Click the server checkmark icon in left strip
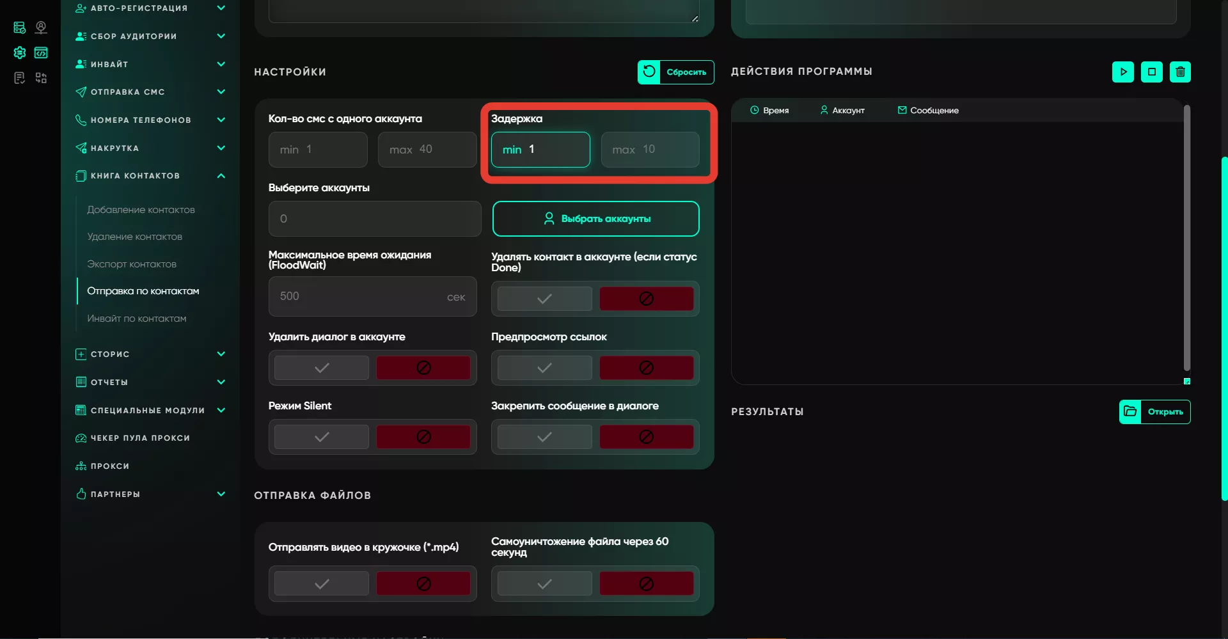 (x=20, y=28)
